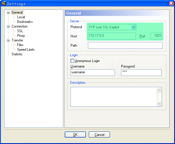Image resolution: width=175 pixels, height=144 pixels.
Task: Click Description scrollbar up arrow
Action: (159, 90)
